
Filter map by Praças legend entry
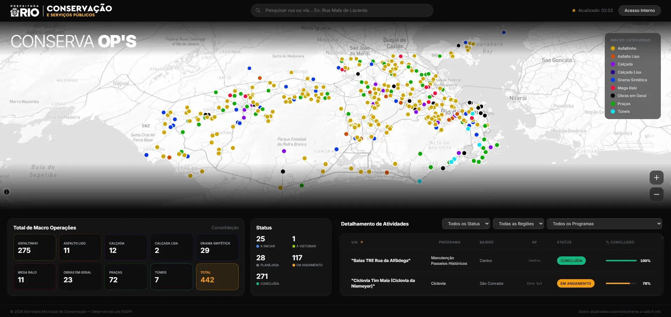620,104
